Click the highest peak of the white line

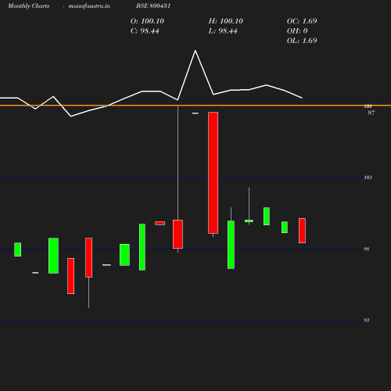click(195, 51)
